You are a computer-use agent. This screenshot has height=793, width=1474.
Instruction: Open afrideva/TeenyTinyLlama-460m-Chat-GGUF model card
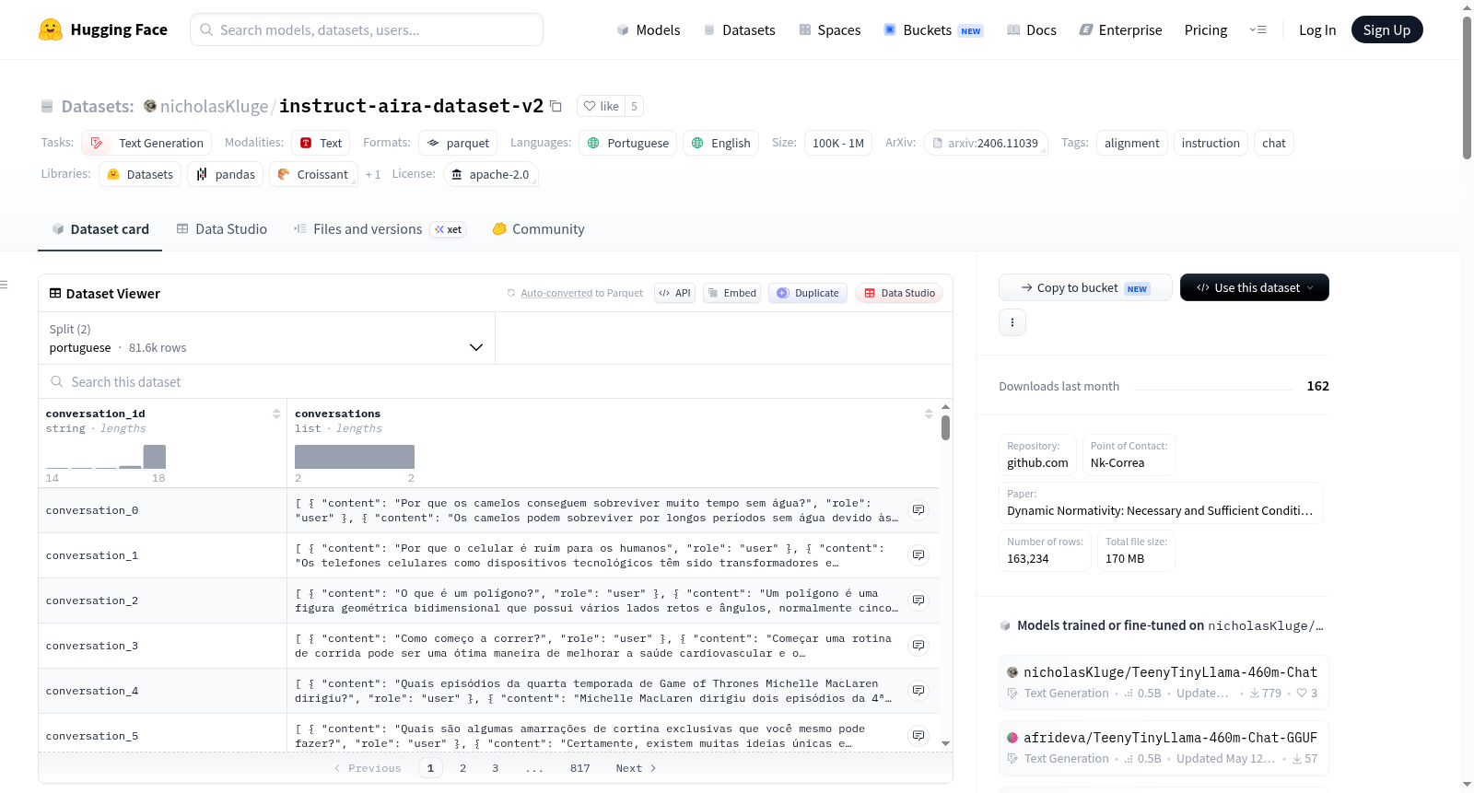coord(1164,747)
